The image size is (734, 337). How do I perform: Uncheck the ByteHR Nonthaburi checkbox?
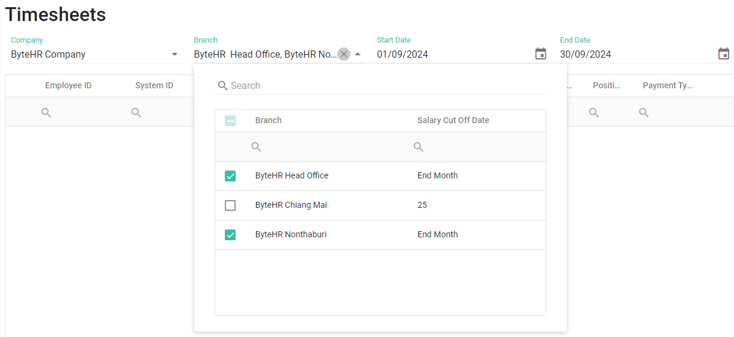click(x=230, y=235)
